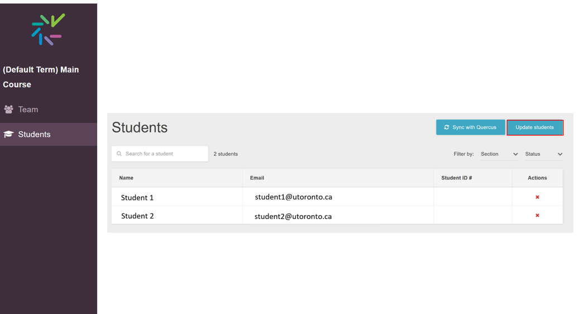Open the Team page in the sidebar
578x314 pixels.
coord(48,109)
